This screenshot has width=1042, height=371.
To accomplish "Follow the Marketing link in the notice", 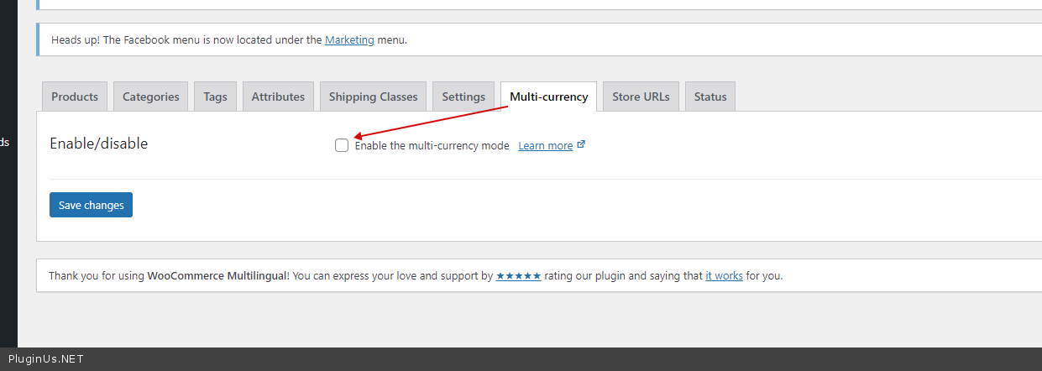I will [x=349, y=39].
